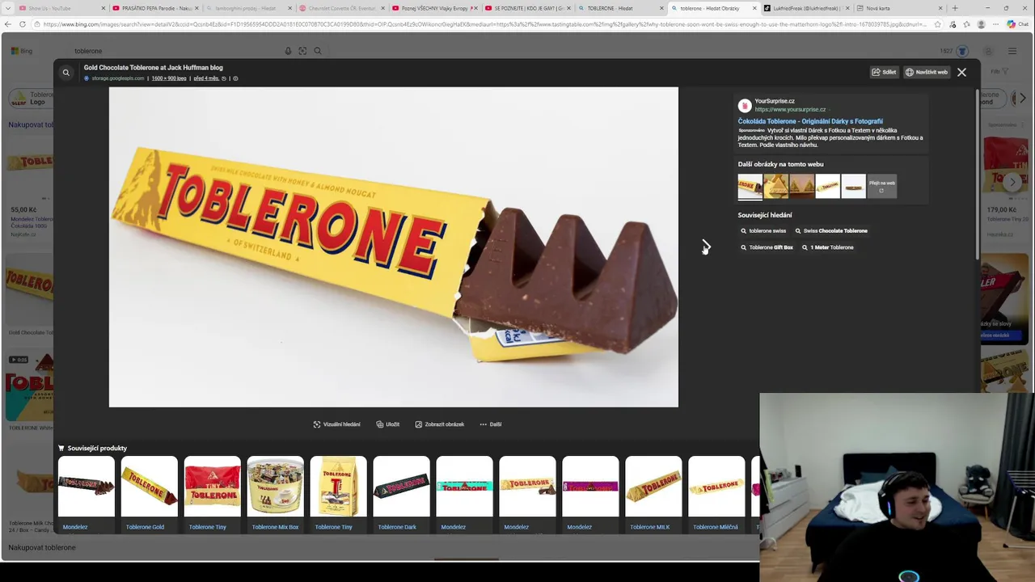Click the browser back arrow

pos(7,24)
